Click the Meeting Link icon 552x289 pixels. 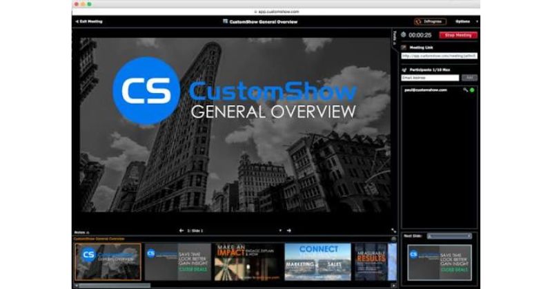click(x=404, y=47)
